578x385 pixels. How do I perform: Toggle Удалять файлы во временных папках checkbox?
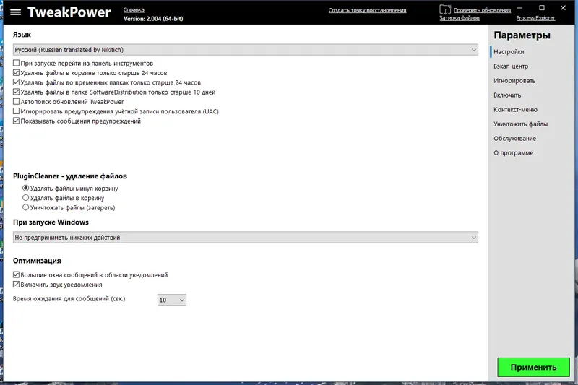[16, 82]
